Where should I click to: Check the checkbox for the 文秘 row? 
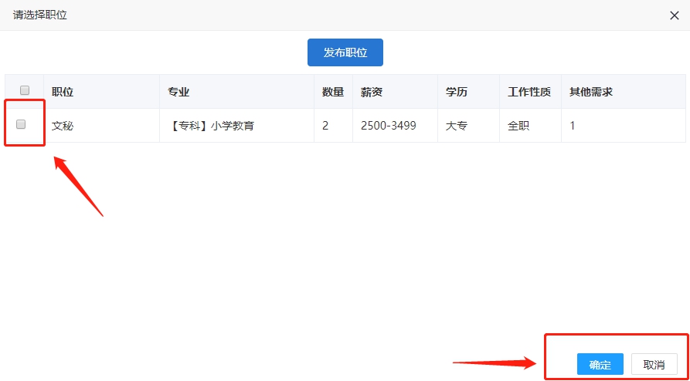click(x=21, y=124)
